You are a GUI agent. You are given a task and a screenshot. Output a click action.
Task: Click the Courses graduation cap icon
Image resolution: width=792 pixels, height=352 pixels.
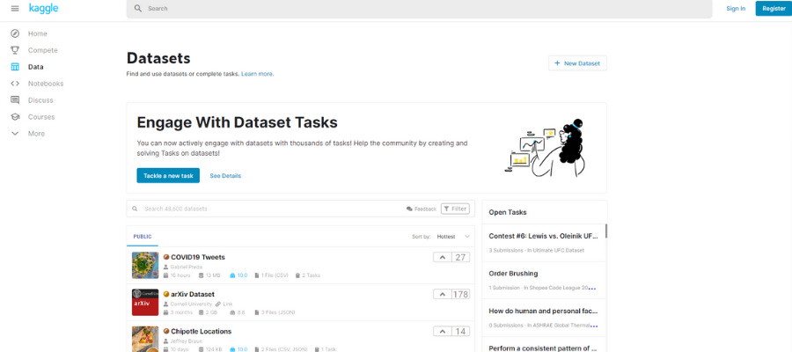(15, 117)
